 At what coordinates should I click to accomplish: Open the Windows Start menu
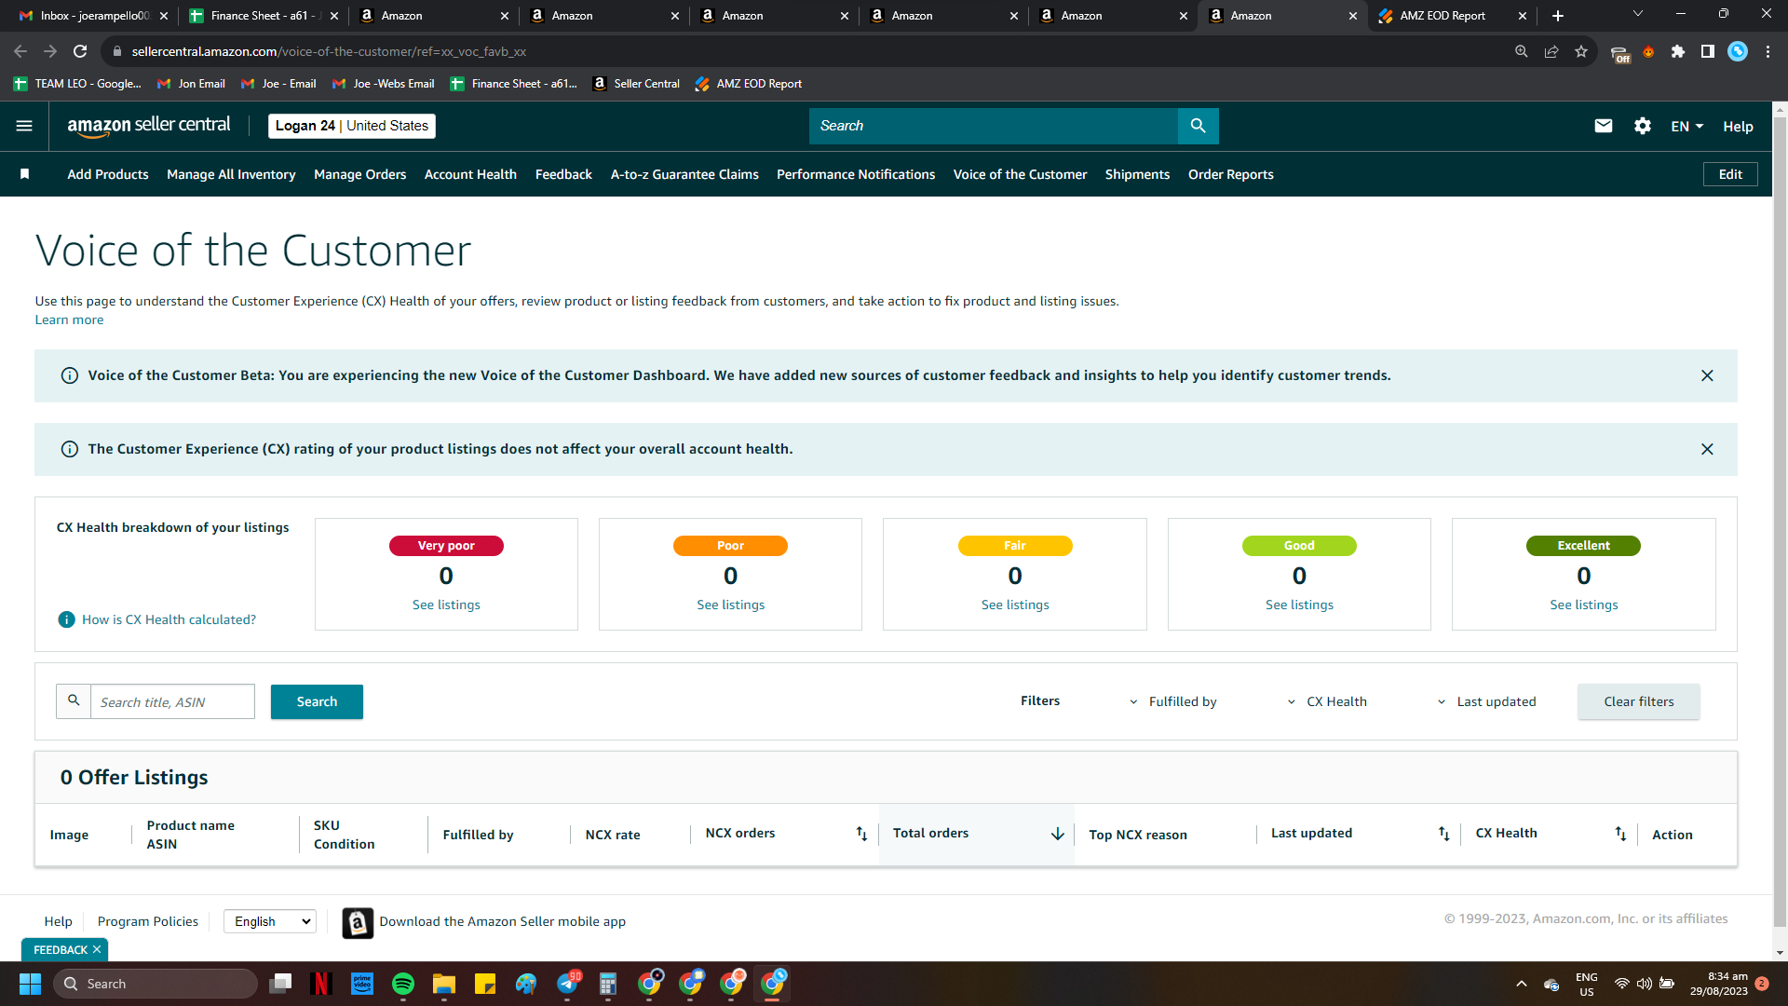click(30, 984)
